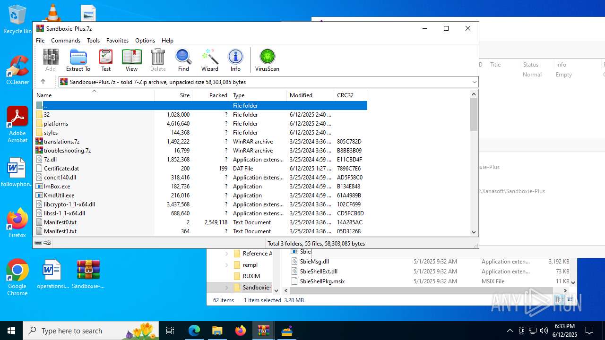Expand the Reference A folder in Explorer tree
This screenshot has height=340, width=605.
(x=227, y=254)
